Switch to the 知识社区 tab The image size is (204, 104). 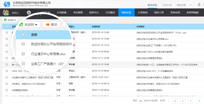tap(126, 12)
